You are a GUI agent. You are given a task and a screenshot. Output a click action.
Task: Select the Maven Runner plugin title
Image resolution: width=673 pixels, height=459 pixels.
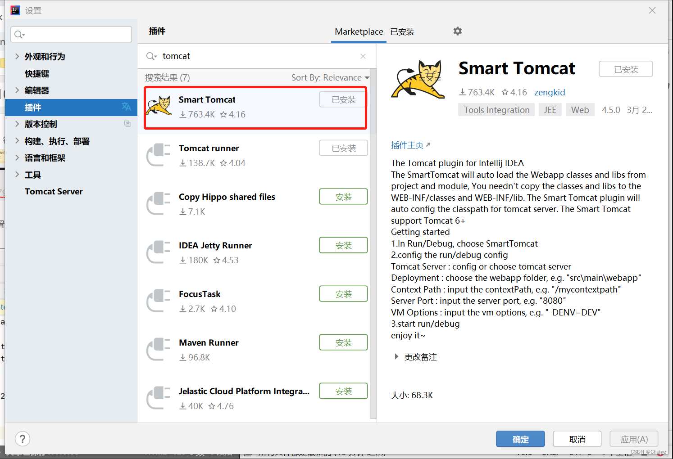coord(209,342)
